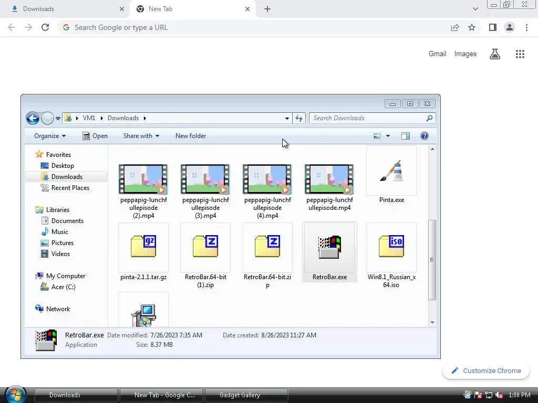
Task: Open the Share with dropdown
Action: pos(141,136)
